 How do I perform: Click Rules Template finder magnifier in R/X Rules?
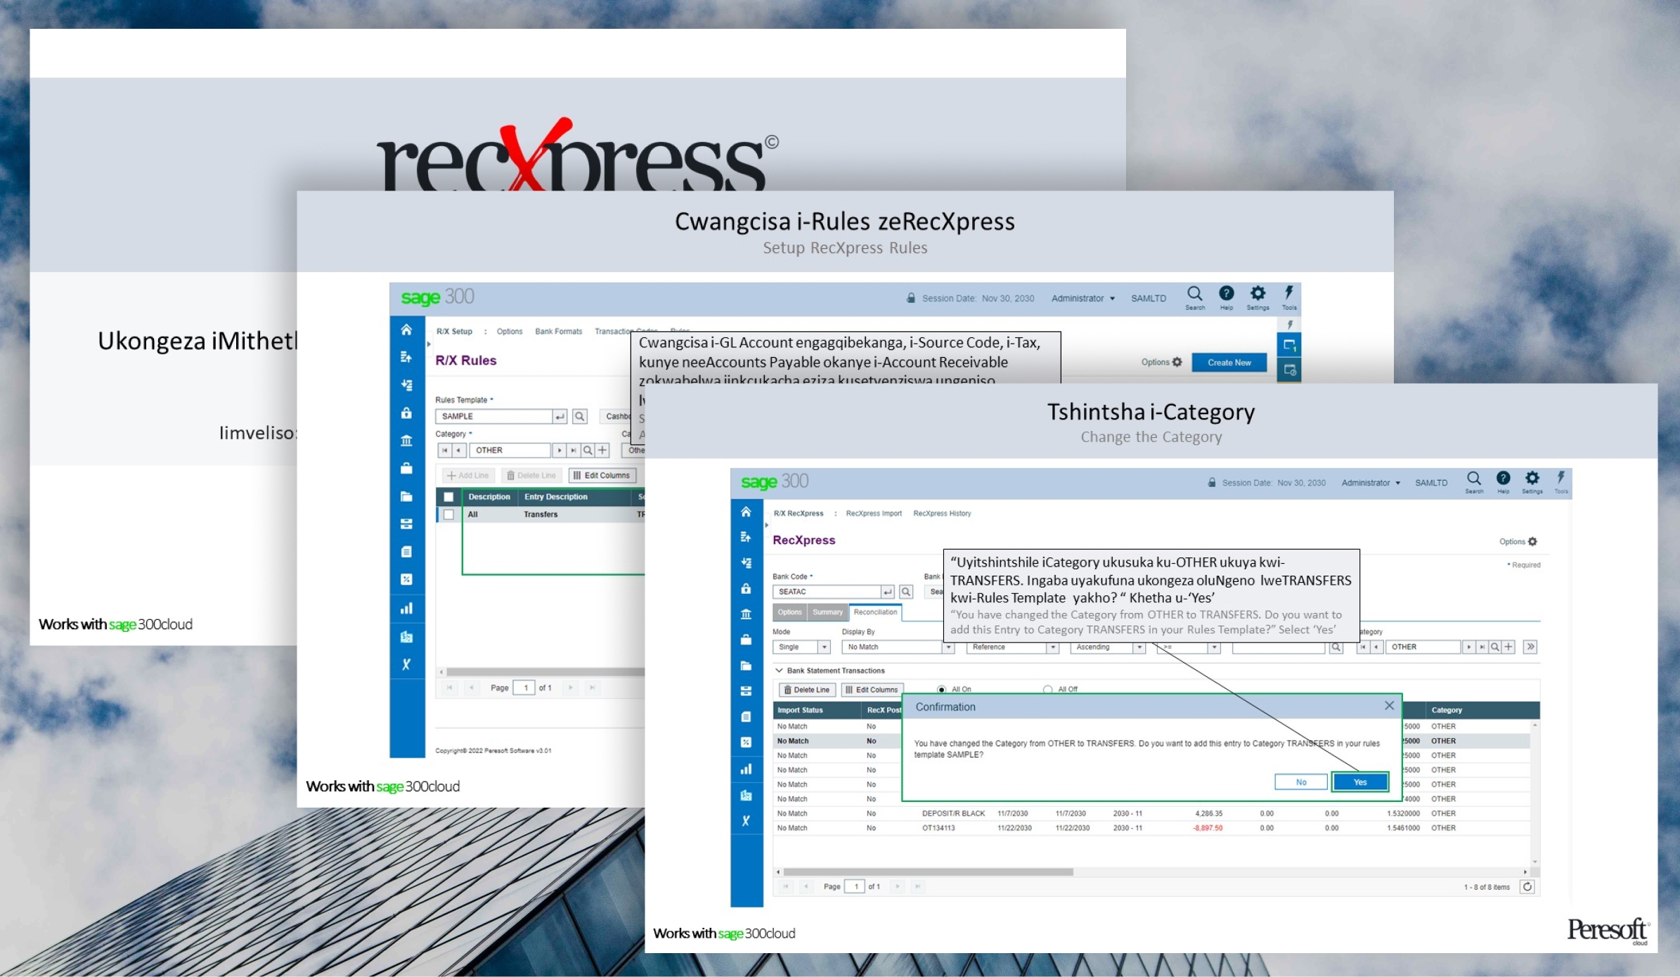tap(579, 416)
